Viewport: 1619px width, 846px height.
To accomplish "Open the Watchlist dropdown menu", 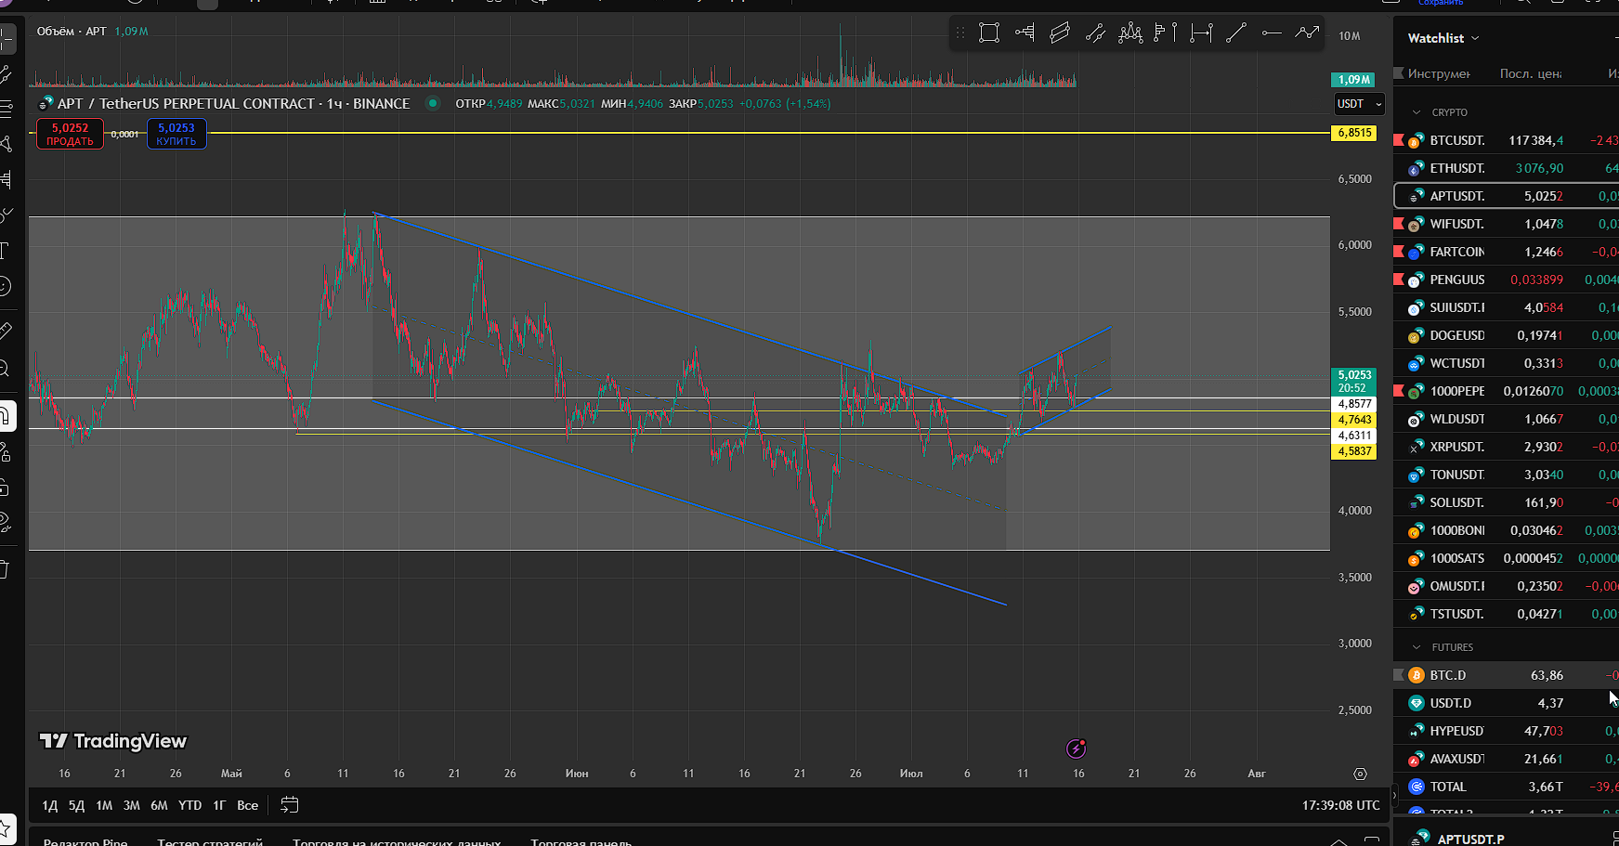I will pos(1443,38).
